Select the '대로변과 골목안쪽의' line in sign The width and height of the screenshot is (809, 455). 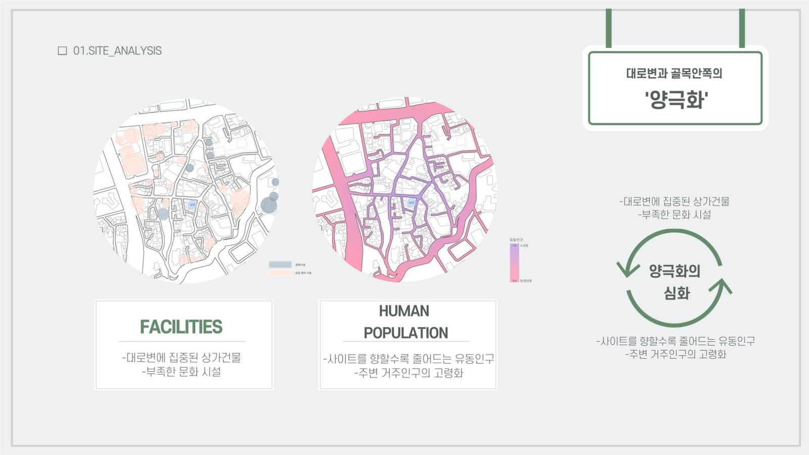point(675,73)
